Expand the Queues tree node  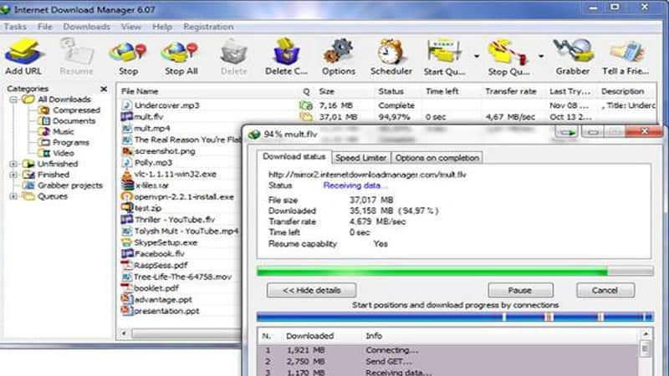pyautogui.click(x=13, y=196)
